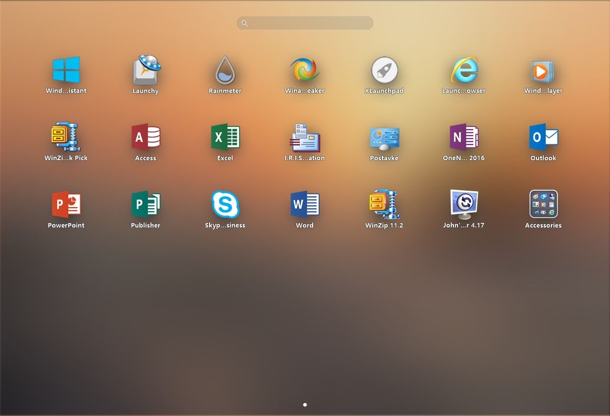Launch the Outlook icon
This screenshot has width=610, height=416.
pyautogui.click(x=544, y=137)
